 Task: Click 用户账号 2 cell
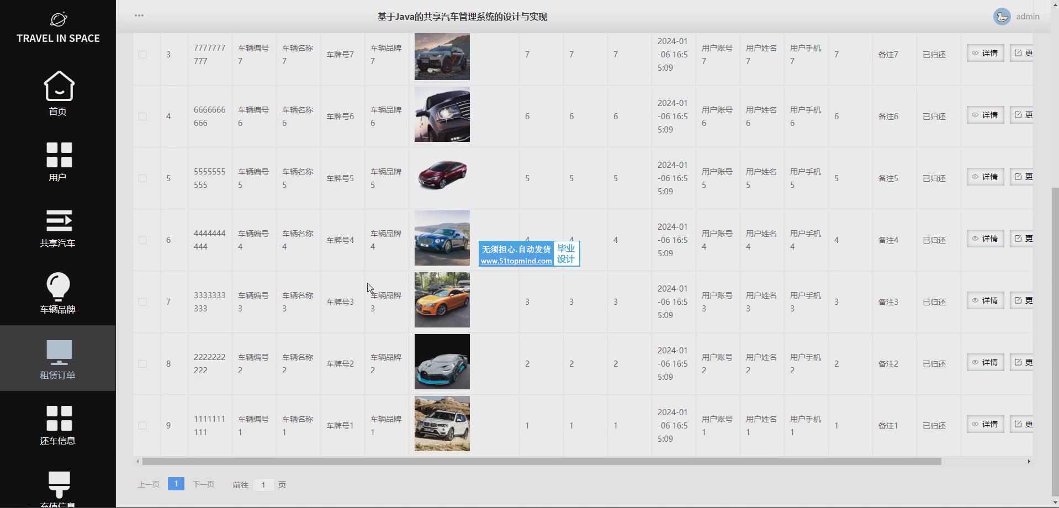pos(717,364)
